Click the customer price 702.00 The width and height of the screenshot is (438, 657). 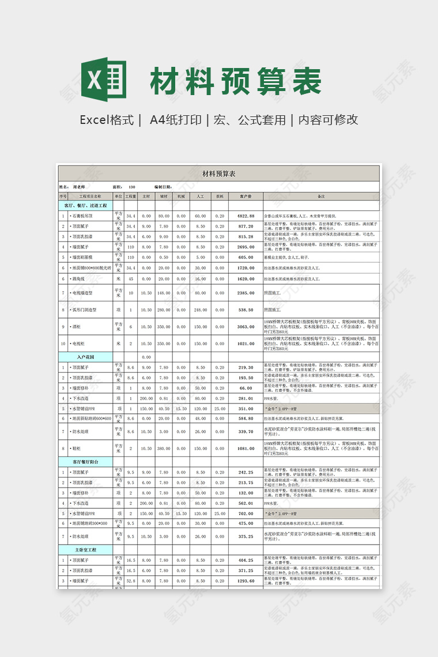pyautogui.click(x=246, y=513)
